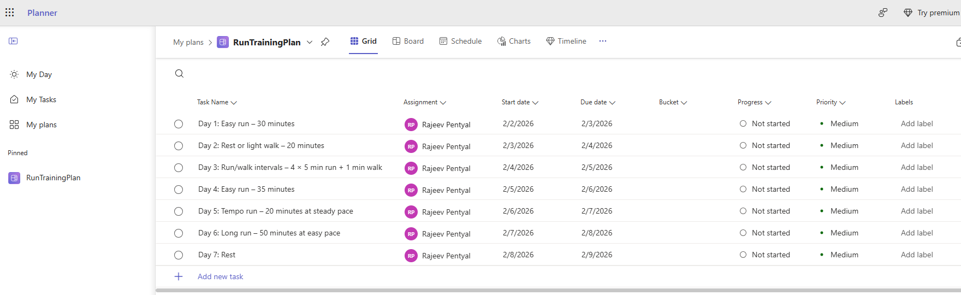Open My Tasks in sidebar
The image size is (961, 295).
click(x=41, y=99)
